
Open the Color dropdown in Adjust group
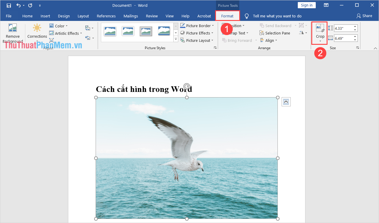(59, 26)
